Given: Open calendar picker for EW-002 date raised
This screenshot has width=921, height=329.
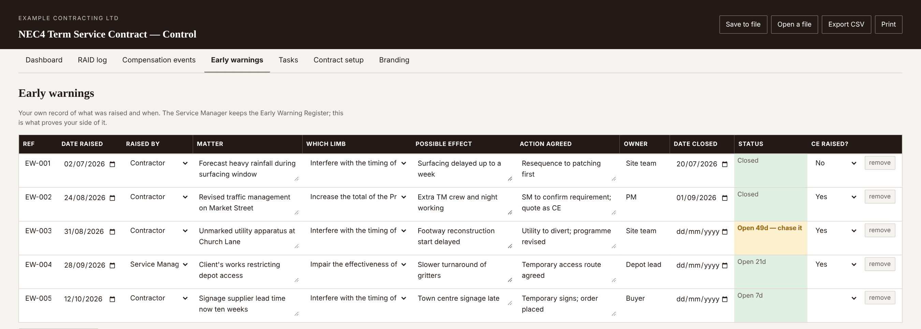Looking at the screenshot, I should [112, 198].
